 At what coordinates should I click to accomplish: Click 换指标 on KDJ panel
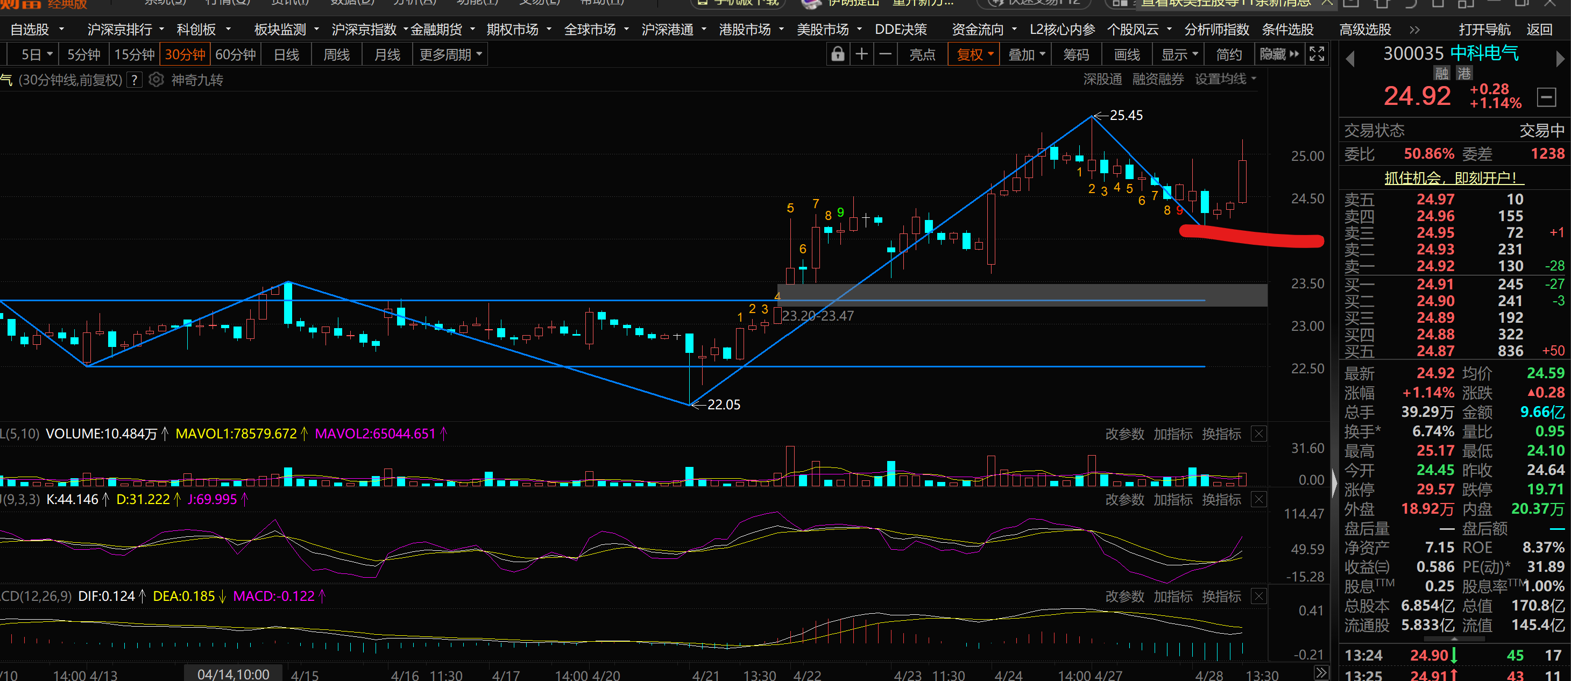[1221, 500]
